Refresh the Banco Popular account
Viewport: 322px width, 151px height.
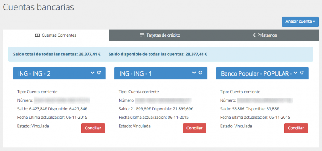point(302,73)
